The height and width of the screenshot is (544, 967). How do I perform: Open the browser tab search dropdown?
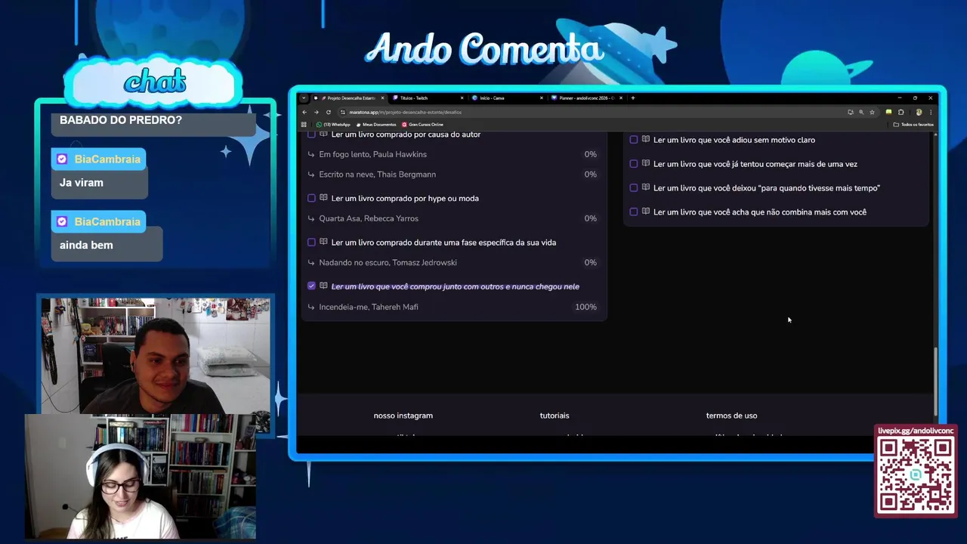pos(304,97)
